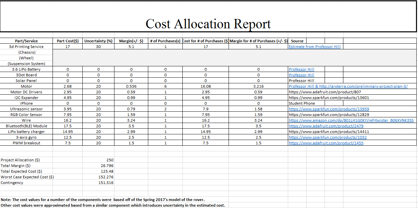418x208 pixels.
Task: Select the '3-axis gyro' cell
Action: click(x=26, y=137)
